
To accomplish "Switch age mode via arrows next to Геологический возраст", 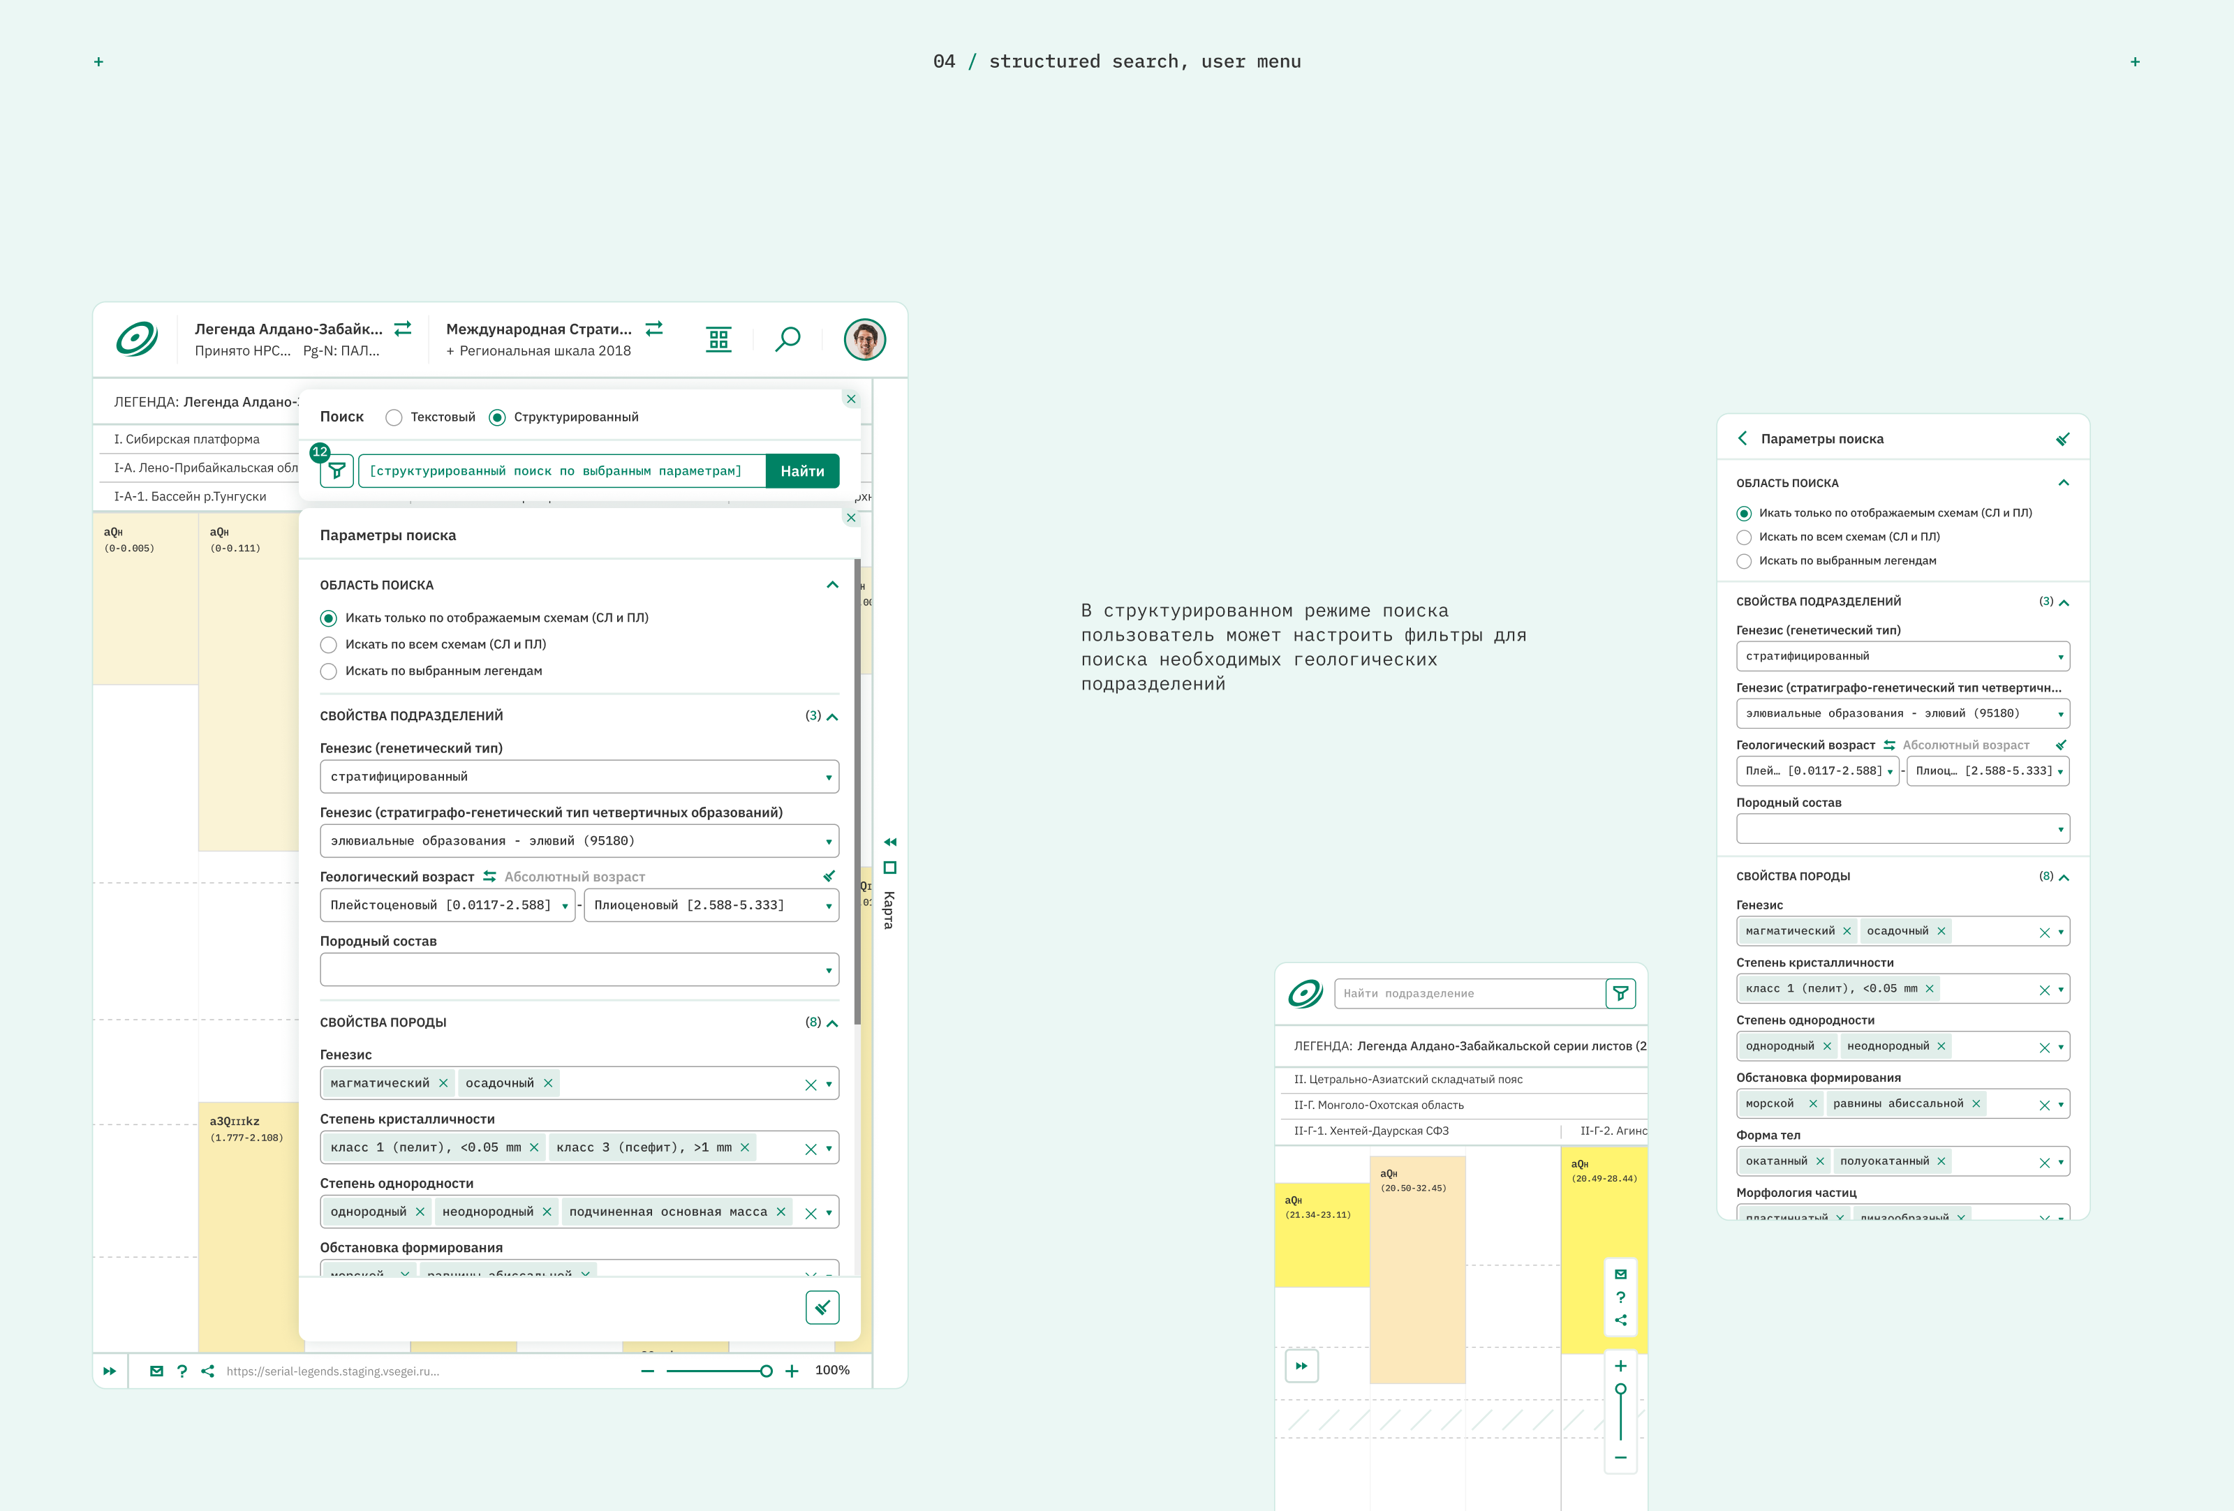I will tap(489, 877).
